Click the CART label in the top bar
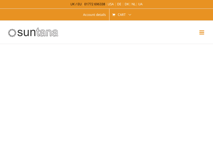Image resolution: width=213 pixels, height=159 pixels. coord(122,15)
